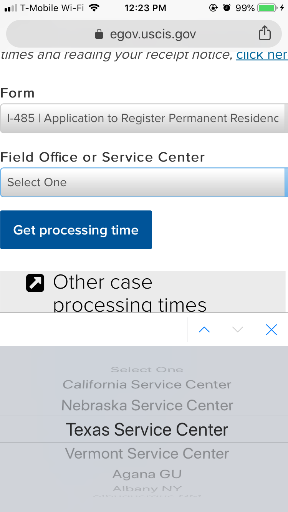Tap the alarm clock status icon
The width and height of the screenshot is (288, 512).
pyautogui.click(x=227, y=8)
